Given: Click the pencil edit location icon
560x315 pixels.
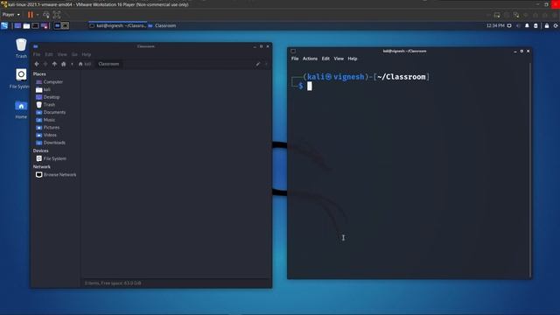Looking at the screenshot, I should pyautogui.click(x=258, y=64).
